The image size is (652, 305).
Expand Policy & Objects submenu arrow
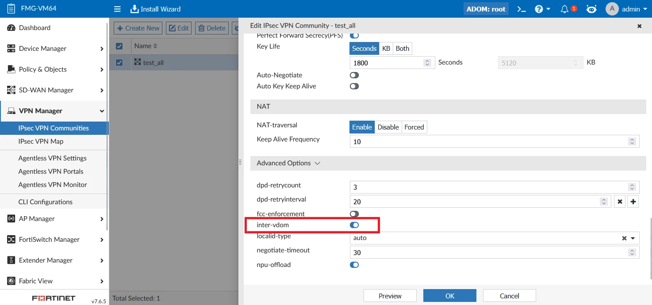102,69
